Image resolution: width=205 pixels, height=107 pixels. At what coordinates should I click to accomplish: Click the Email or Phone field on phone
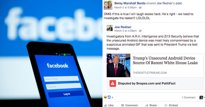coord(61,79)
